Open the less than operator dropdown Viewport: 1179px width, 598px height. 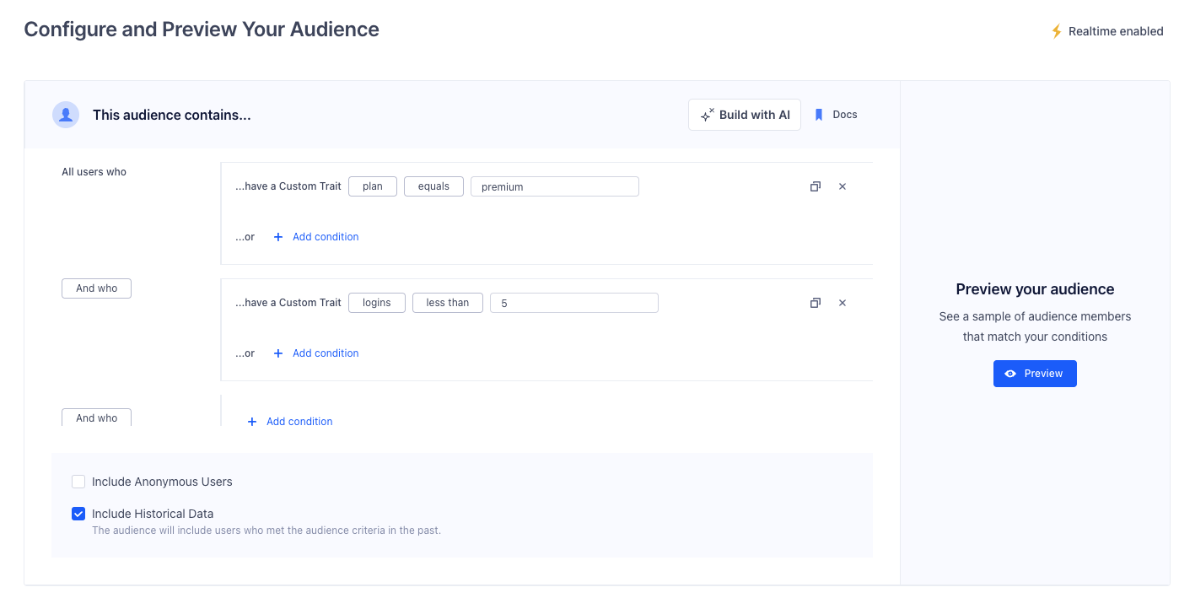(448, 302)
